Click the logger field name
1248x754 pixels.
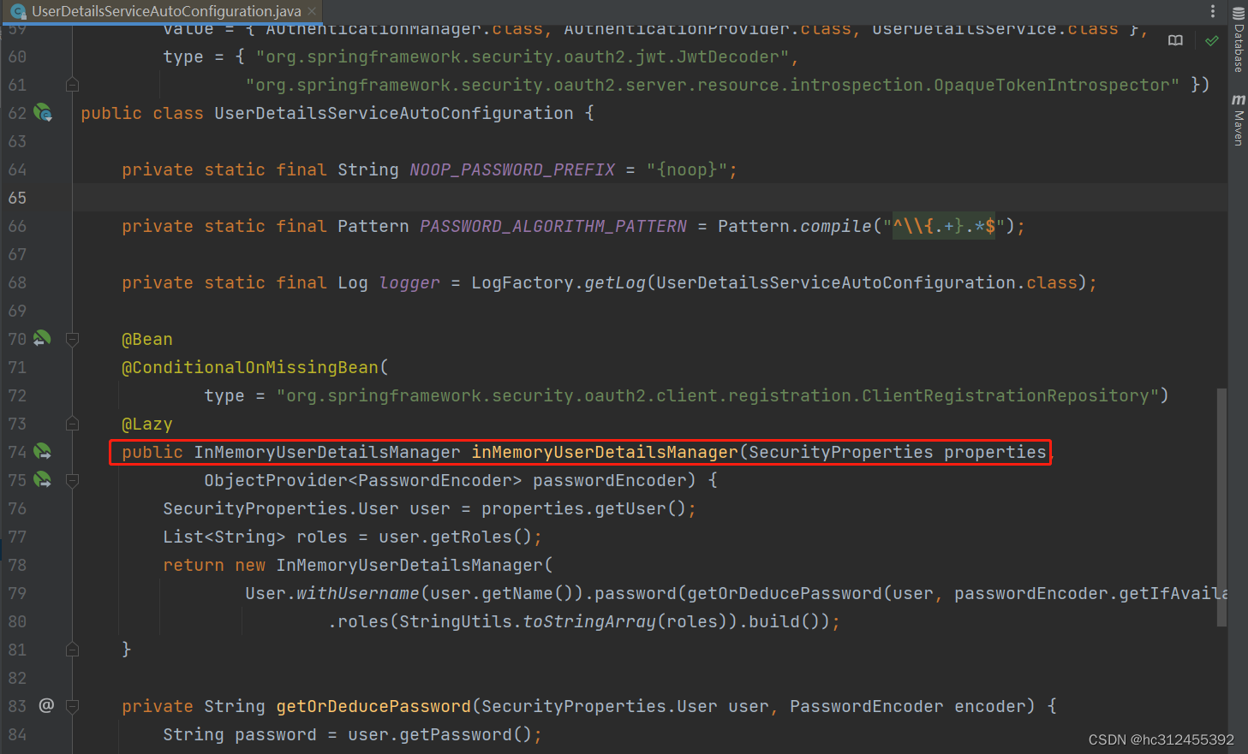coord(409,282)
